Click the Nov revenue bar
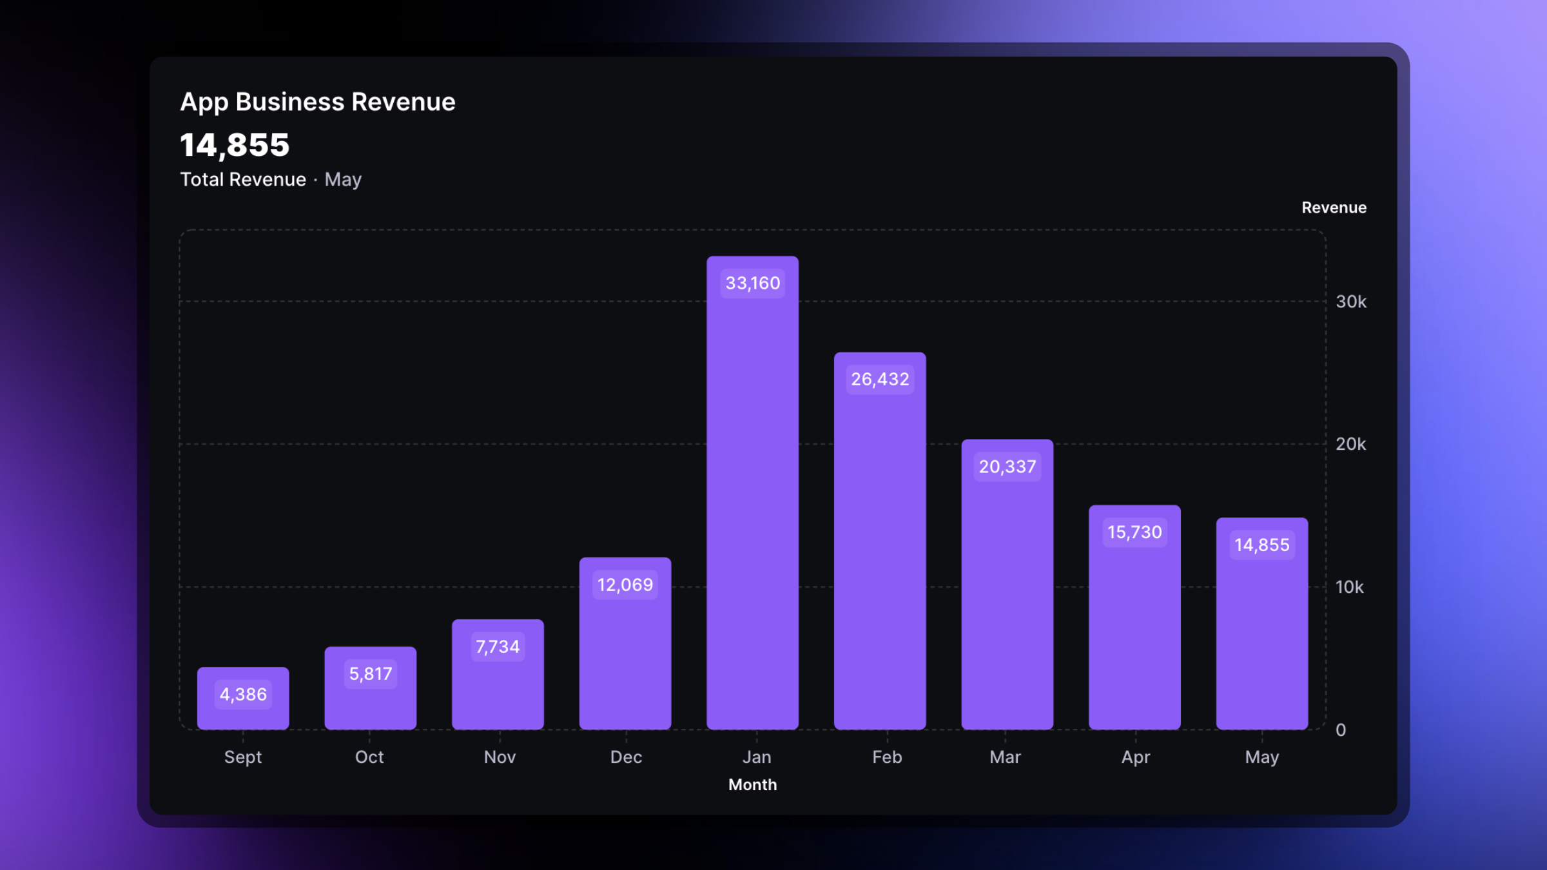Viewport: 1547px width, 870px height. (498, 674)
